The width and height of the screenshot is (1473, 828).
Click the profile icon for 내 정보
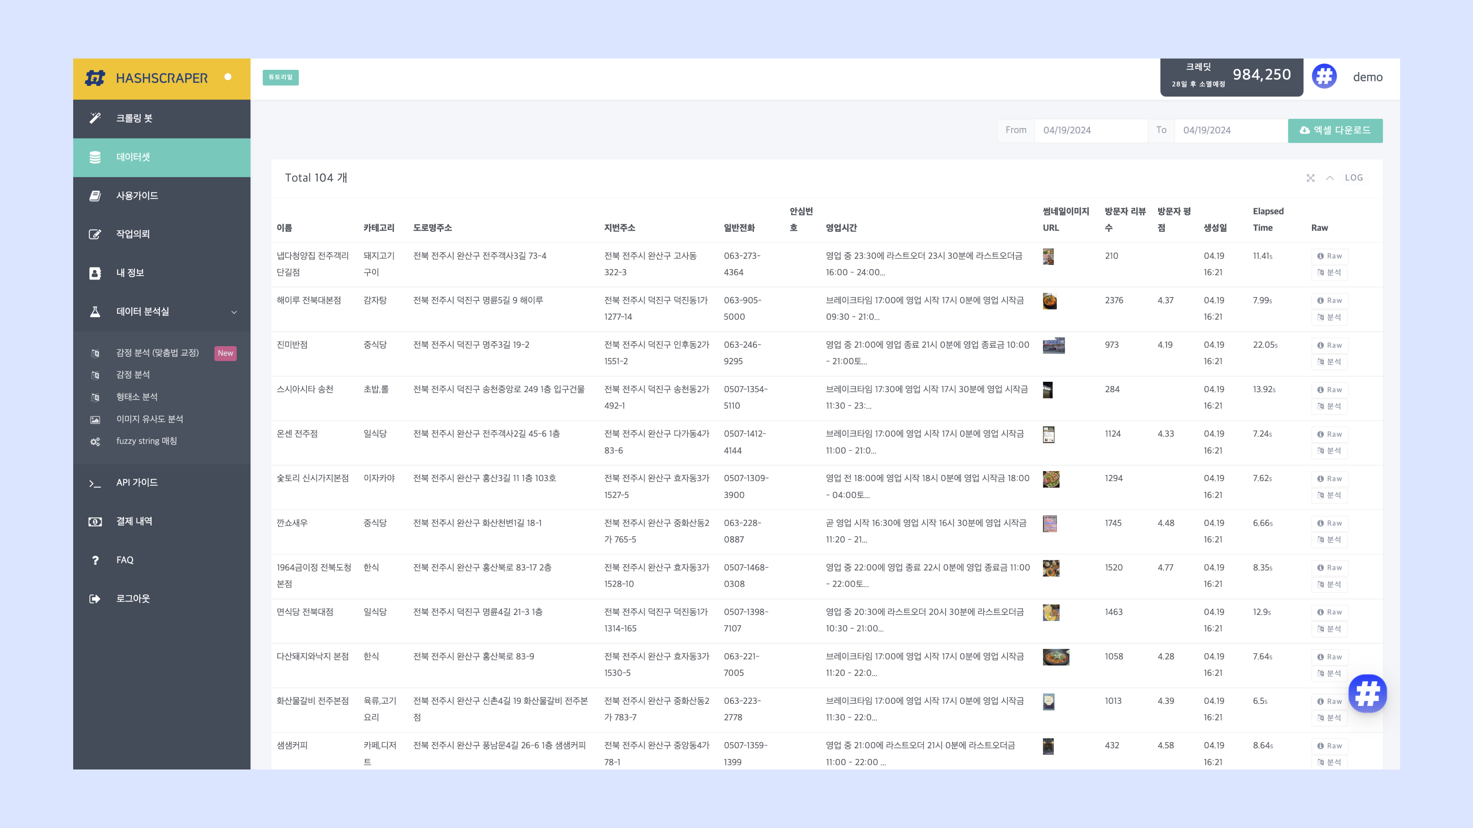(x=95, y=273)
